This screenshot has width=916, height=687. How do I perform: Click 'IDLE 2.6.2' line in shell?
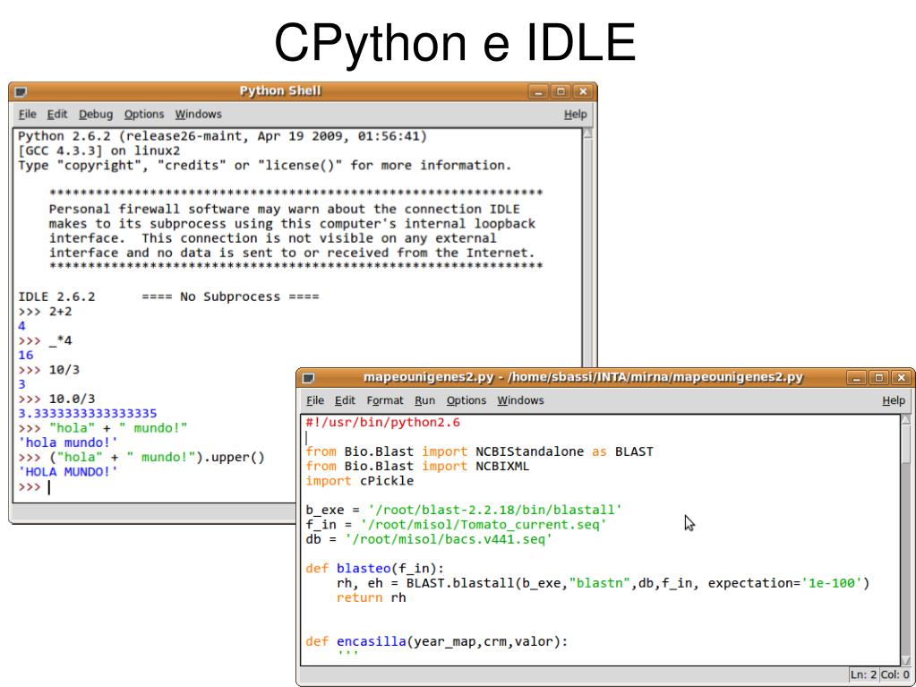[56, 296]
